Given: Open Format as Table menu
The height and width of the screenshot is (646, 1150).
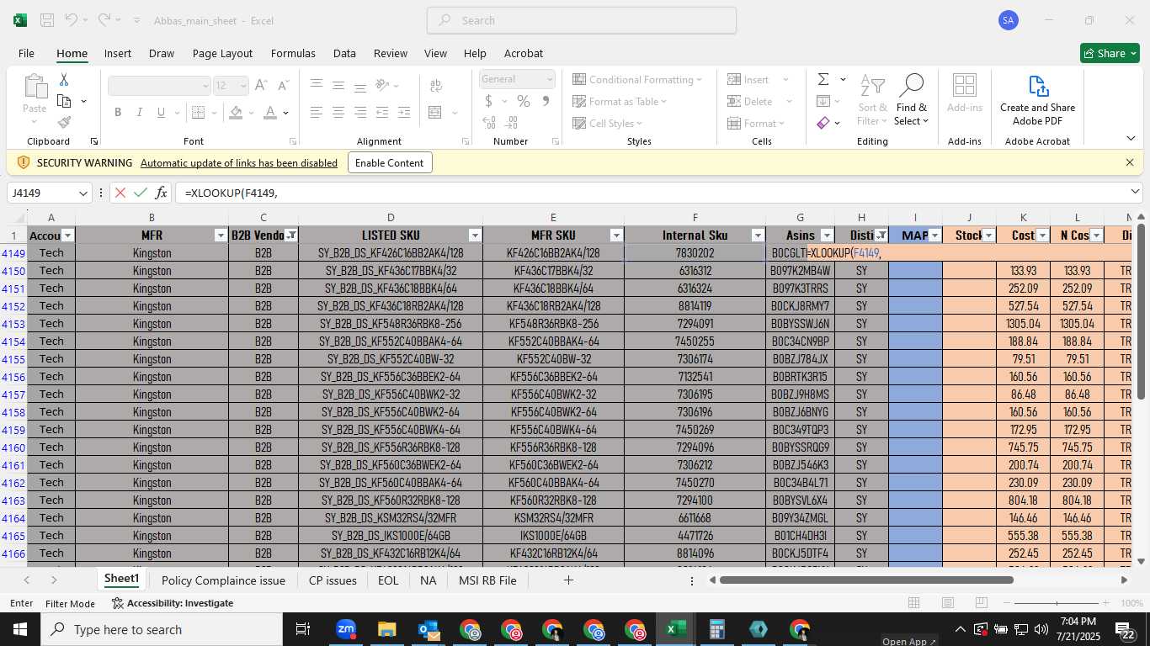Looking at the screenshot, I should pos(620,101).
